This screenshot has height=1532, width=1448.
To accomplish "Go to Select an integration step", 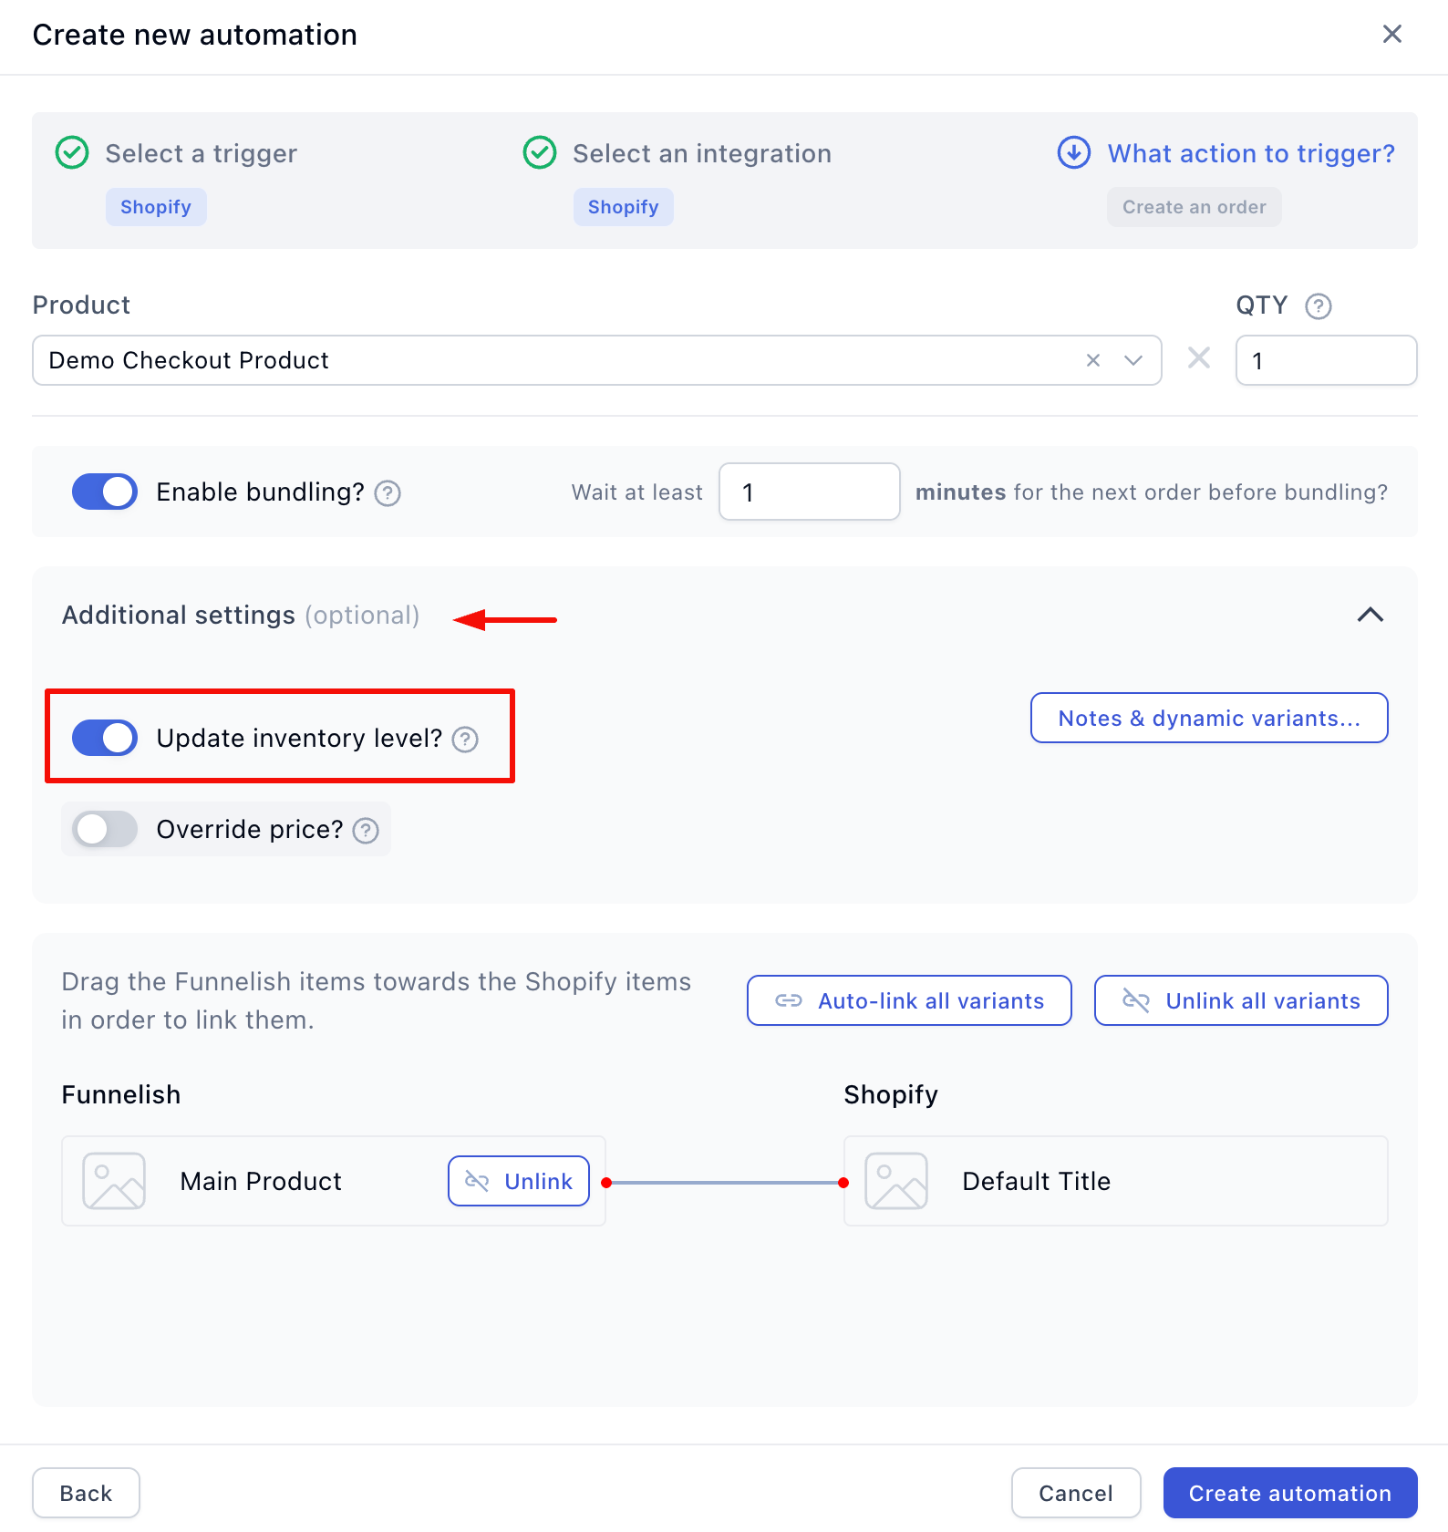I will coord(701,153).
